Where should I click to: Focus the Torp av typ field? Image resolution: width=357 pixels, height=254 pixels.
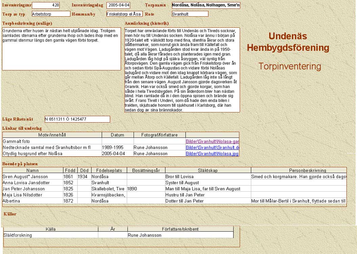tap(51, 14)
